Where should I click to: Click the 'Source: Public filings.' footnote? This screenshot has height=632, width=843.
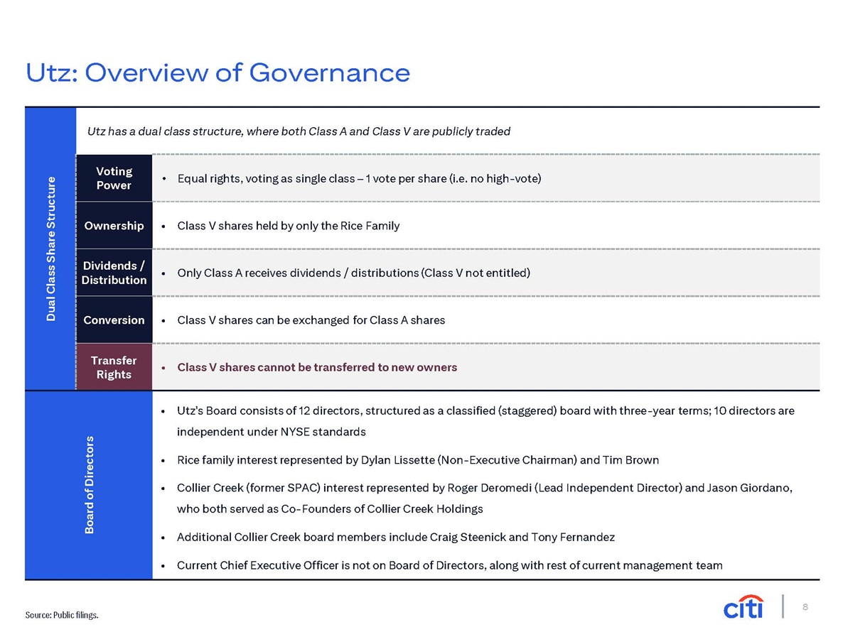[x=62, y=616]
